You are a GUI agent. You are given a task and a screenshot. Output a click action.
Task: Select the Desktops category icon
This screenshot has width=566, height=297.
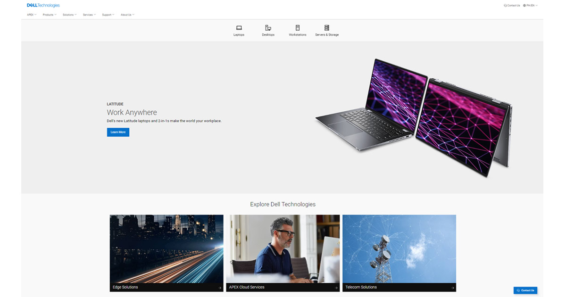tap(268, 28)
